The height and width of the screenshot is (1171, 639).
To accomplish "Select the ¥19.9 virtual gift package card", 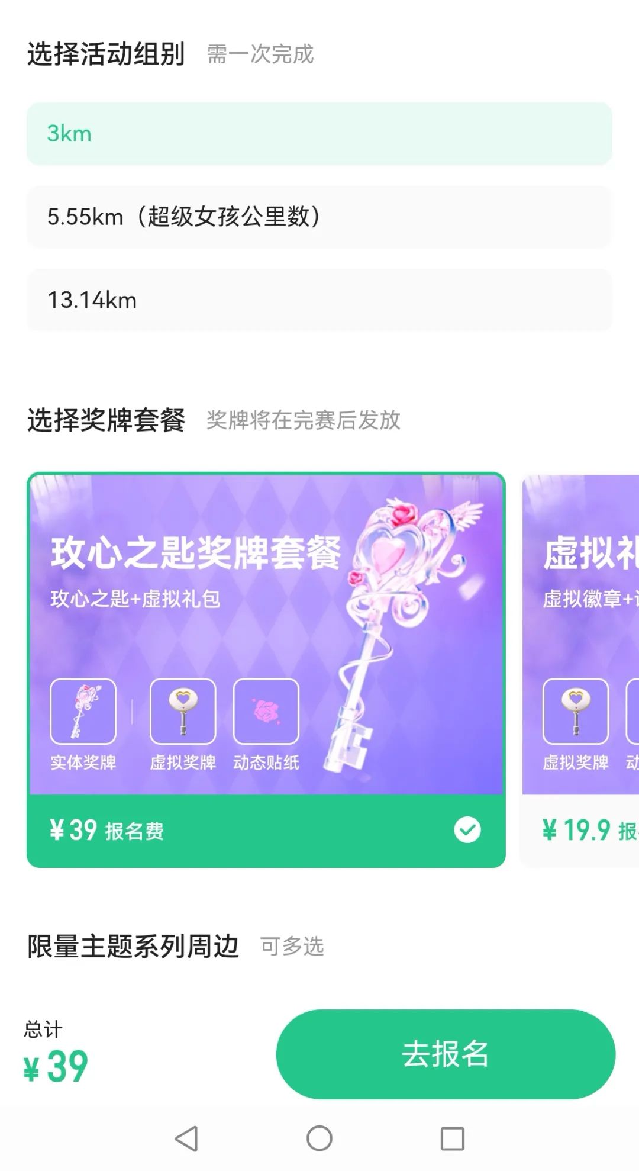I will click(x=580, y=671).
